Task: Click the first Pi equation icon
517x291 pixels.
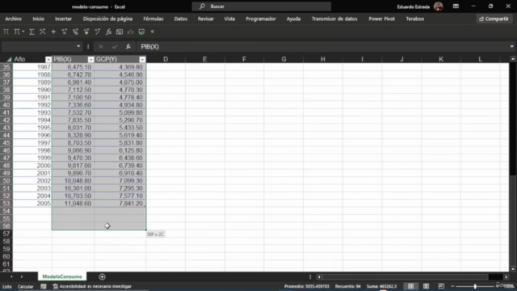Action: coord(6,32)
